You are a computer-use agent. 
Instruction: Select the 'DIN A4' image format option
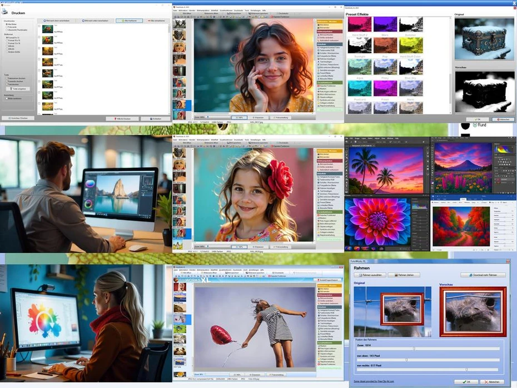pos(7,46)
